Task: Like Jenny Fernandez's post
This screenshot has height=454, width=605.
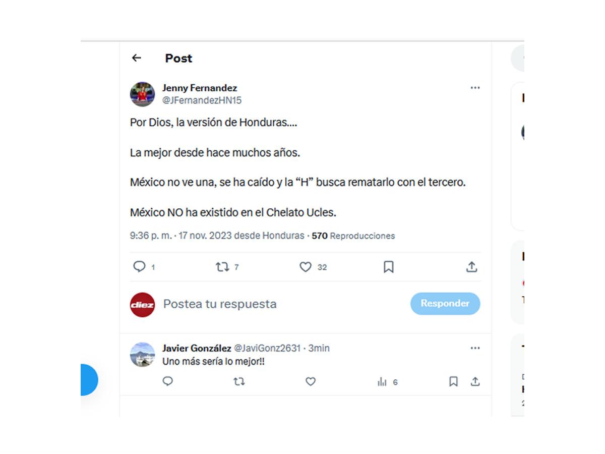Action: coord(306,267)
